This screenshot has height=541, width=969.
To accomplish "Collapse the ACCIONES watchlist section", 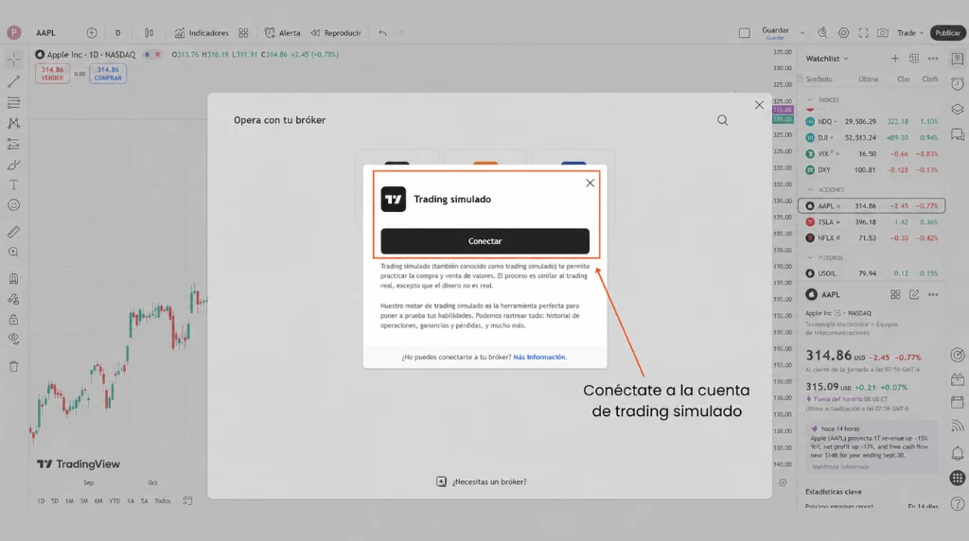I will tap(810, 189).
